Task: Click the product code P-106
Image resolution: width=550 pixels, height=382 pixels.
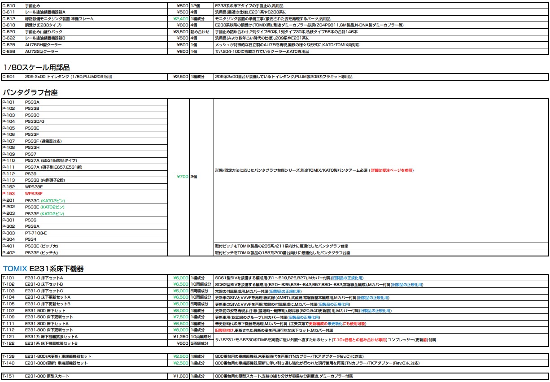Action: tap(9, 135)
